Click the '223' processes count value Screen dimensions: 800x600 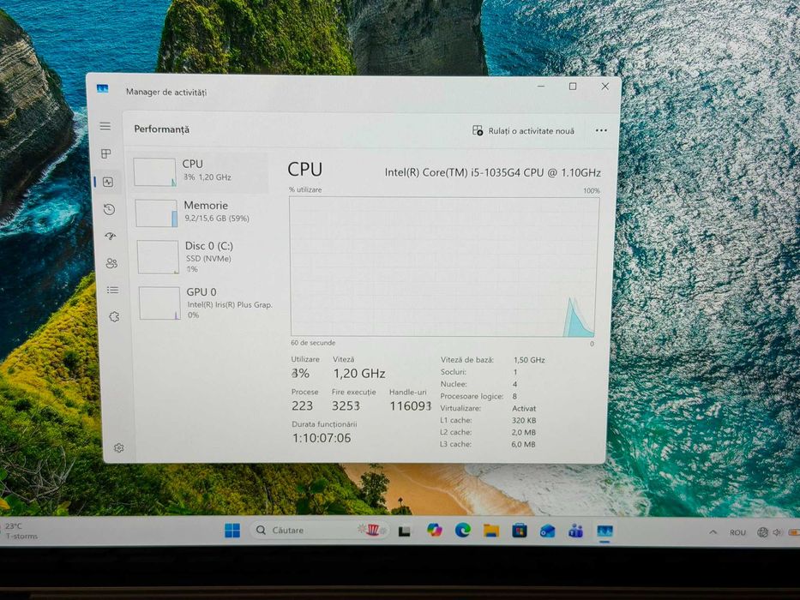pyautogui.click(x=302, y=405)
